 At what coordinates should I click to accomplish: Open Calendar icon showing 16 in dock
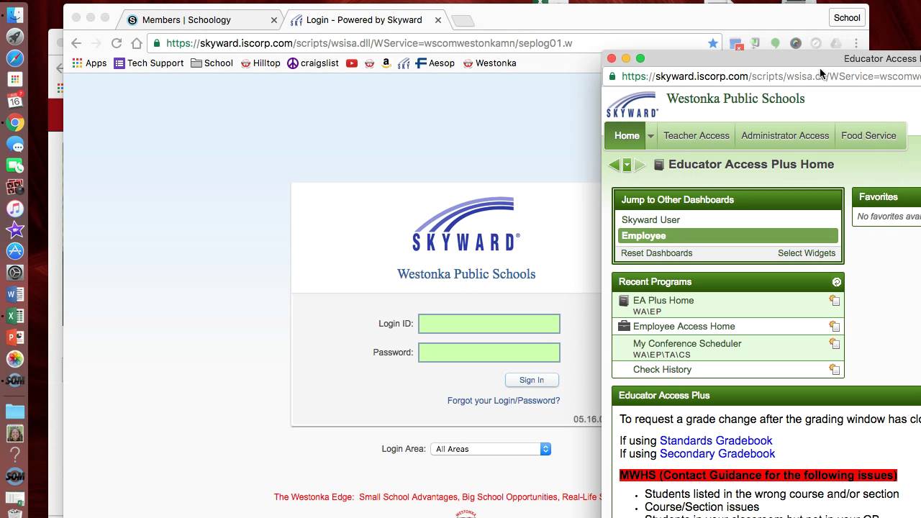(x=15, y=100)
